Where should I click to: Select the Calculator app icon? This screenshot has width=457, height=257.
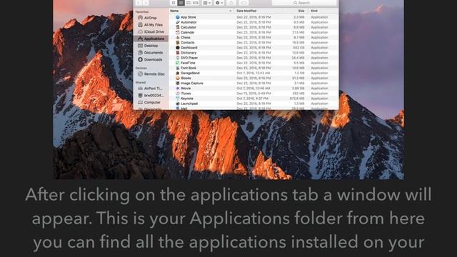178,27
